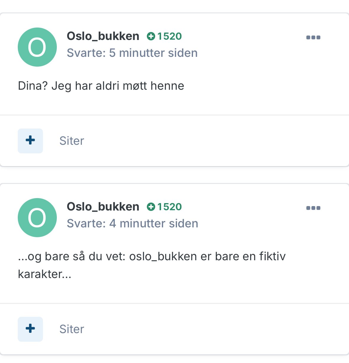Open the "Svarte: 4 minutter siden" timestamp
The width and height of the screenshot is (349, 363).
132,224
